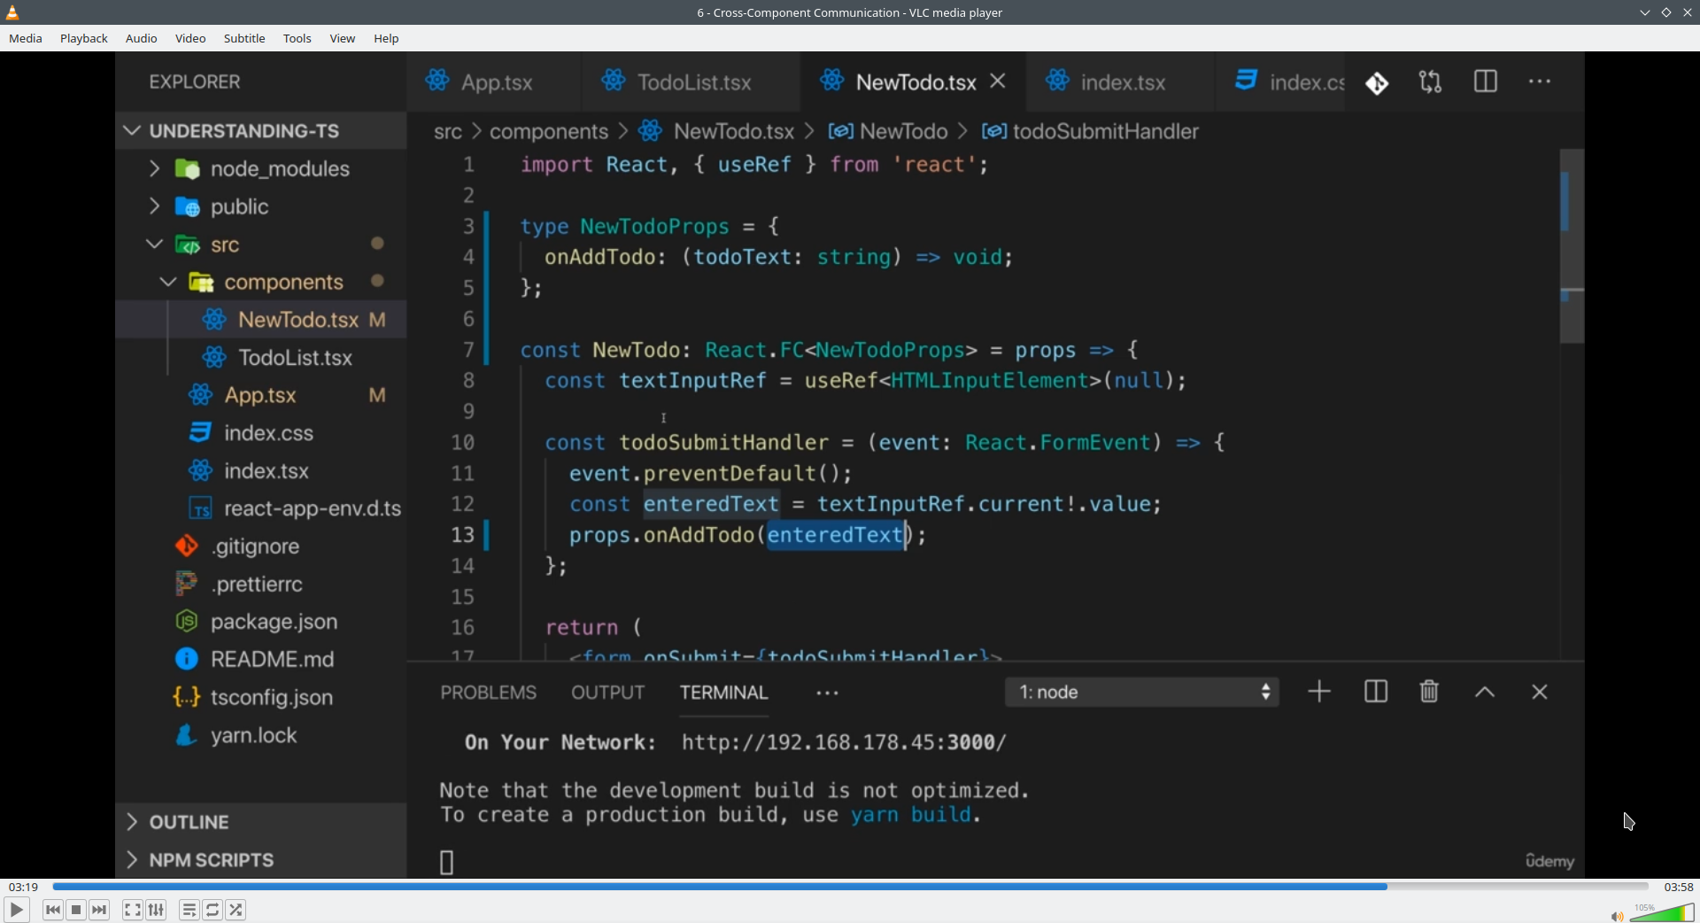Screen dimensions: 1700x923
Task: Seek within the video progress bar
Action: click(850, 887)
